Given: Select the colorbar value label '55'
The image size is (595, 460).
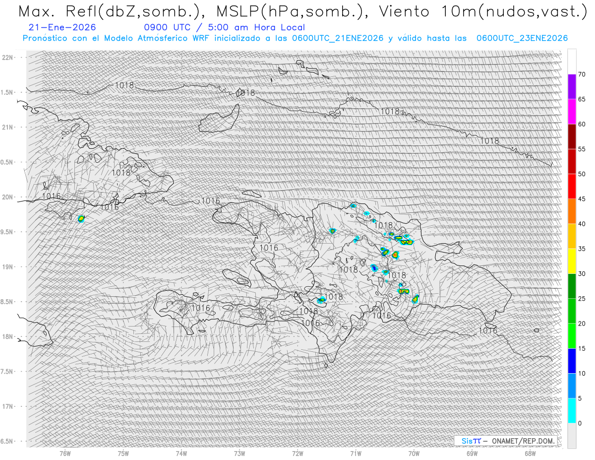Looking at the screenshot, I should 582,149.
